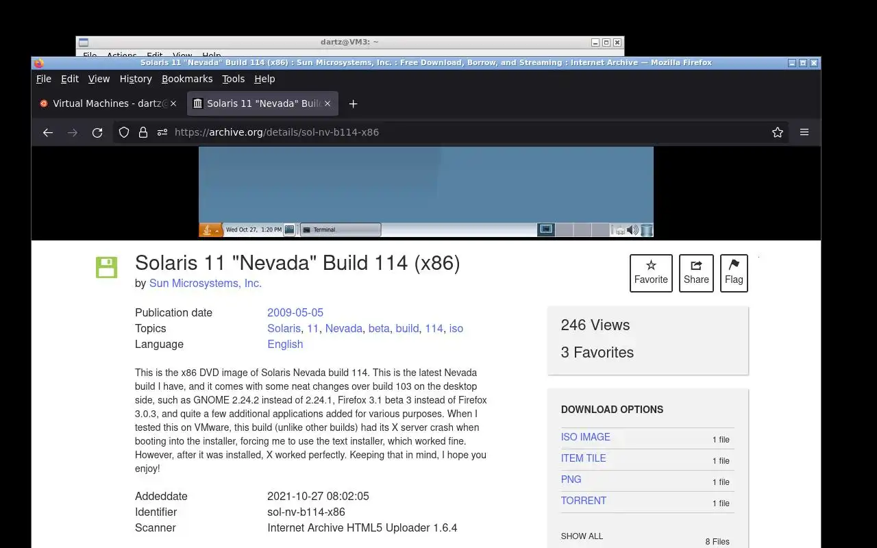Viewport: 877px width, 548px height.
Task: Open the Nevada topic link
Action: tap(343, 328)
